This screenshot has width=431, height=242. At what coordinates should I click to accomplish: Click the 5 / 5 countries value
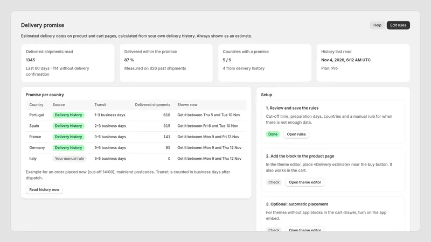[227, 60]
